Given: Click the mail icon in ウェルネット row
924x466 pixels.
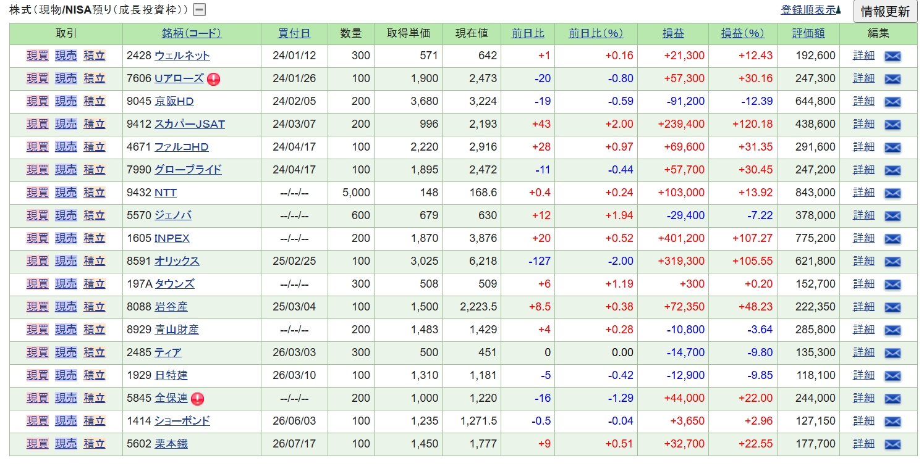Looking at the screenshot, I should (892, 56).
